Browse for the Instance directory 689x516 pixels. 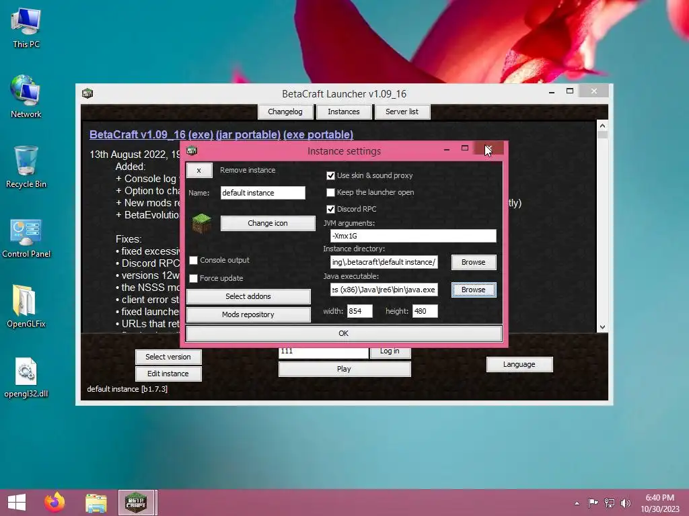pyautogui.click(x=473, y=262)
